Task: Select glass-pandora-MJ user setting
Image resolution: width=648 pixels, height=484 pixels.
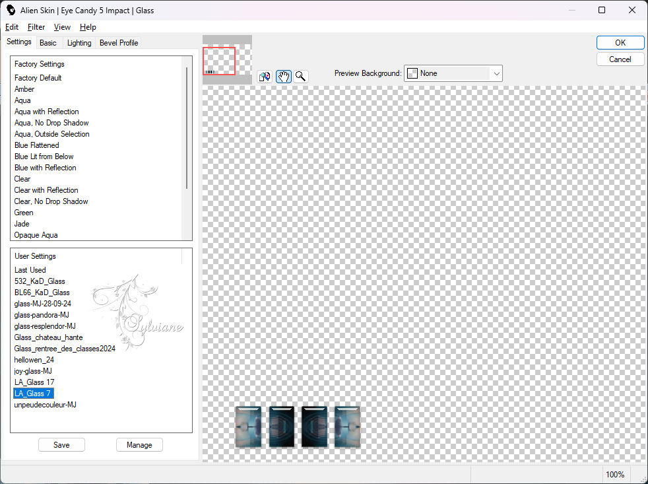Action: pos(42,315)
